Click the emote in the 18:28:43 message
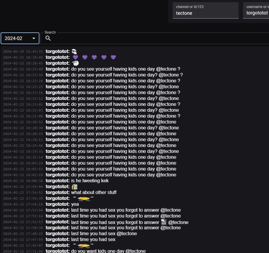The height and width of the screenshot is (253, 269). 75,63
